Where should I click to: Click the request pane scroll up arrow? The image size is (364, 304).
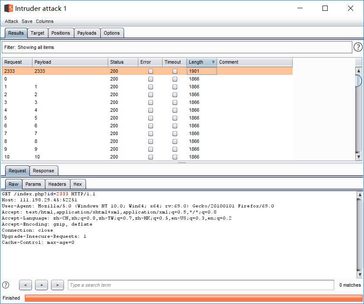[x=360, y=194]
